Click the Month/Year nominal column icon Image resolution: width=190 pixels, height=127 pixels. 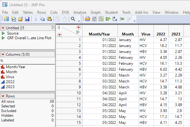click(3, 67)
